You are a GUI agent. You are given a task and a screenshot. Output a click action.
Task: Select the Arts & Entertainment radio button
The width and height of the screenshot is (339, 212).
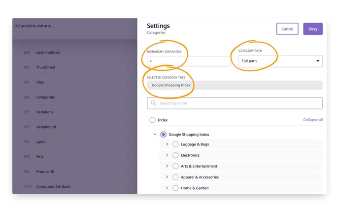pyautogui.click(x=175, y=166)
